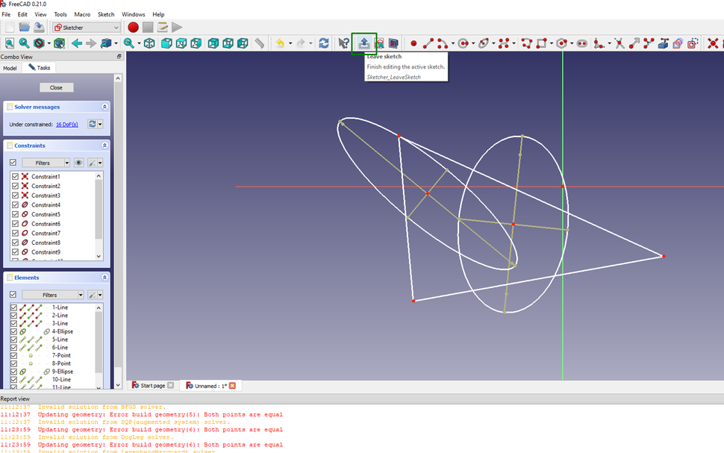
Task: Select the Extend edge tool
Action: point(634,43)
